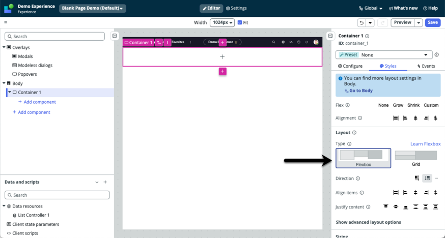Show info icon beside the Layout heading
The height and width of the screenshot is (238, 445).
point(354,133)
